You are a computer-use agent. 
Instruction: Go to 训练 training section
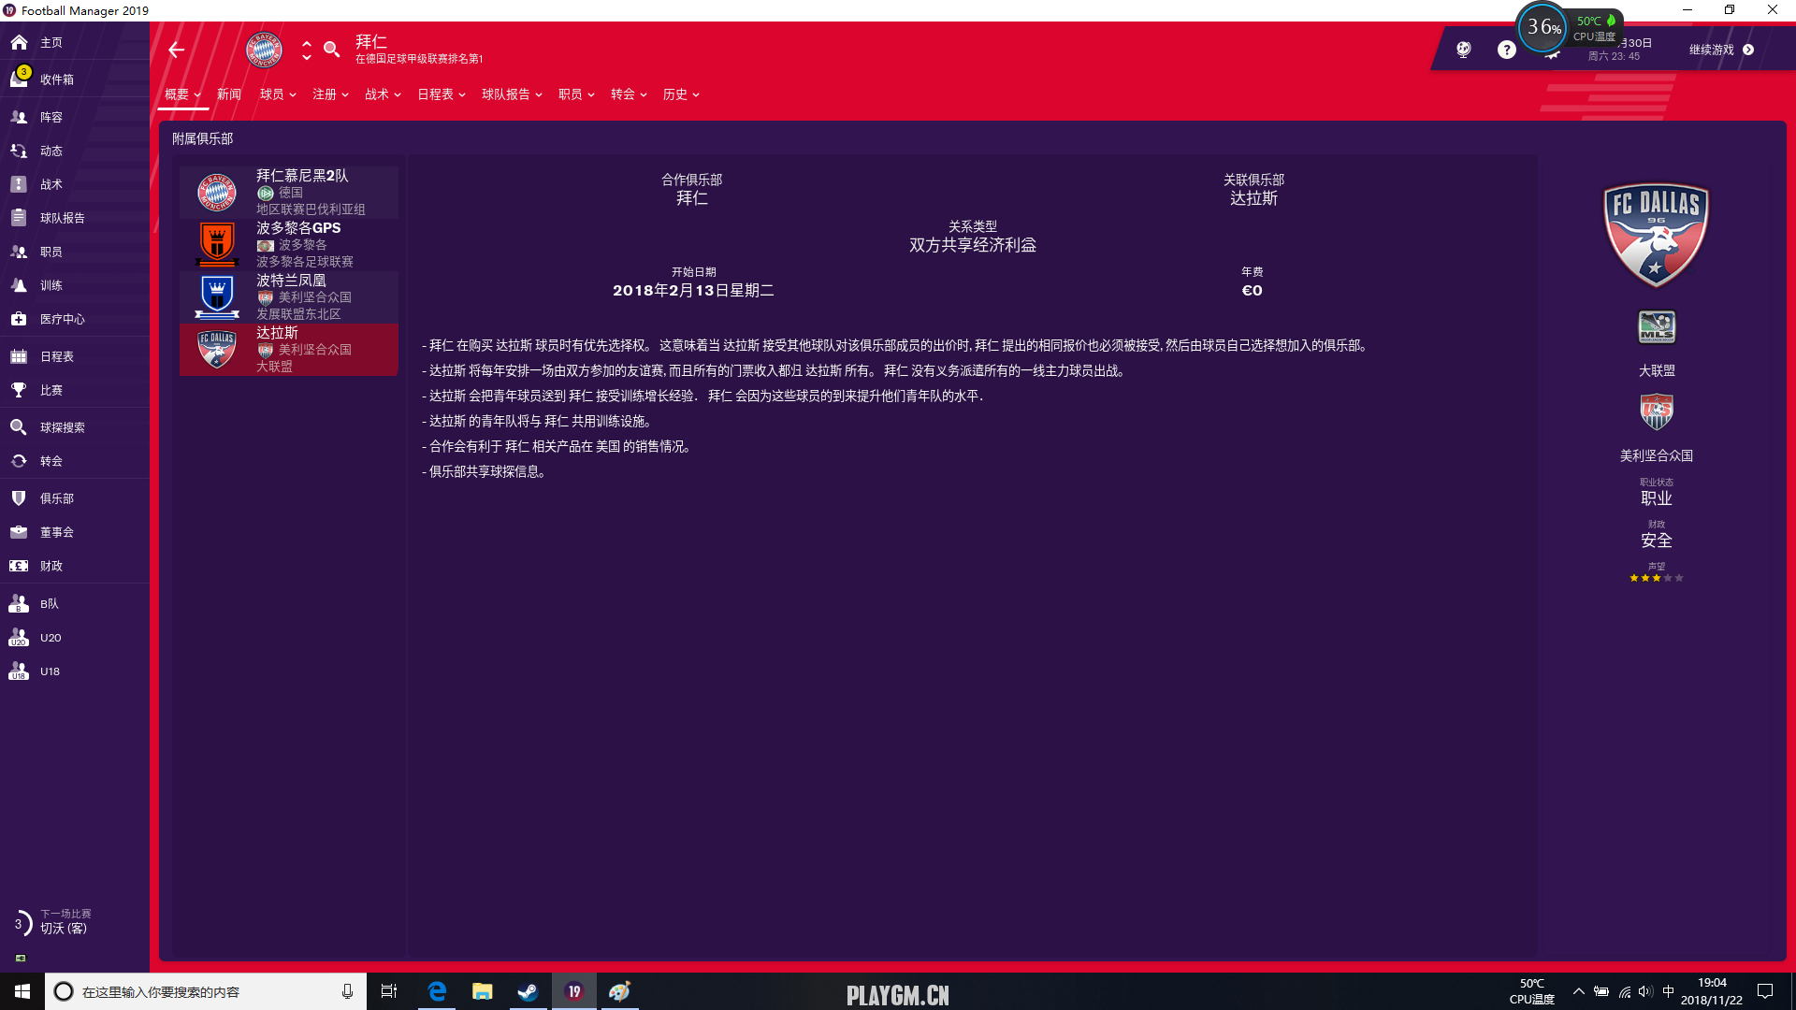pos(51,285)
